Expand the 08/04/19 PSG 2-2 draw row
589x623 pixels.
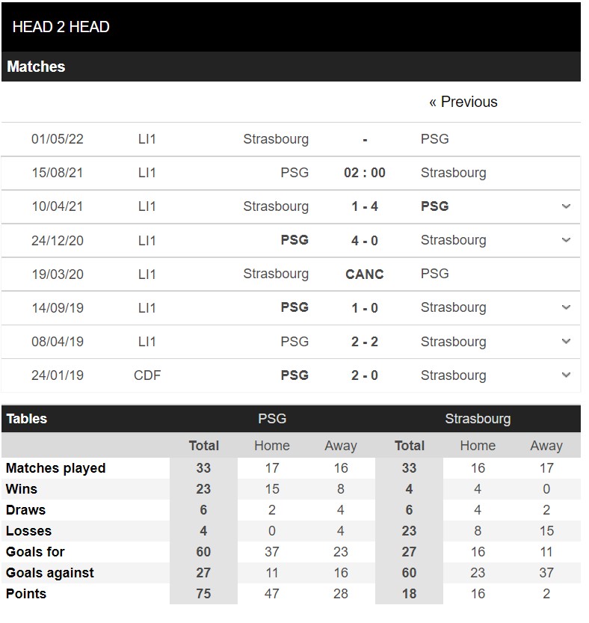(566, 341)
